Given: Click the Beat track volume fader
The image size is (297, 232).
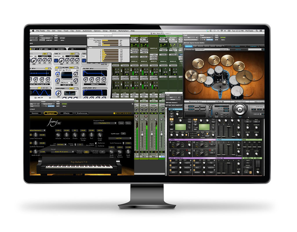Looking at the screenshot, I should tap(152, 133).
